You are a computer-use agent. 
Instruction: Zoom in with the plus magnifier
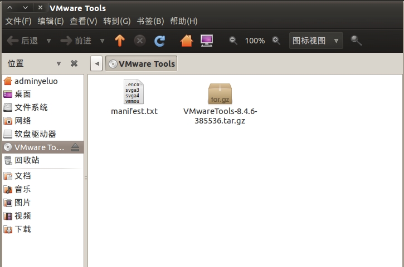pyautogui.click(x=276, y=41)
